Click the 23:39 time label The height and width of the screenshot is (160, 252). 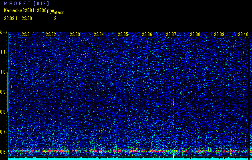tap(219, 34)
